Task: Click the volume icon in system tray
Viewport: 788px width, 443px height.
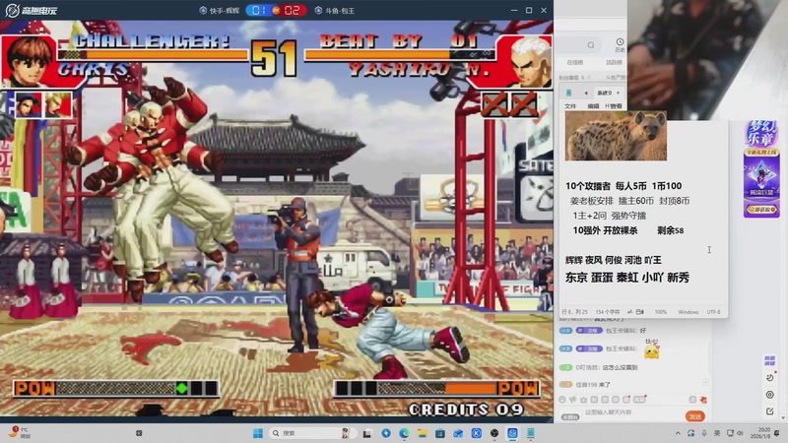Action: click(x=742, y=433)
